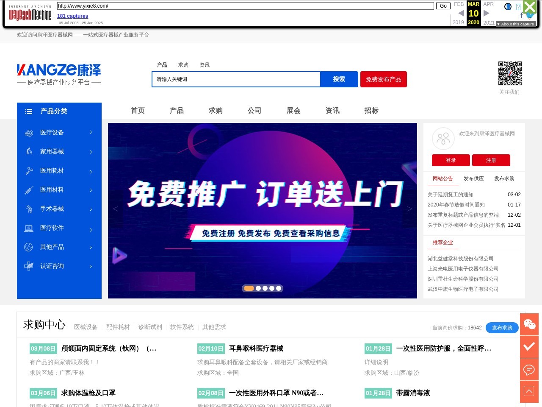Click the 发布求购 button in 求购中心
Screen dimensions: 542x407
pos(502,328)
